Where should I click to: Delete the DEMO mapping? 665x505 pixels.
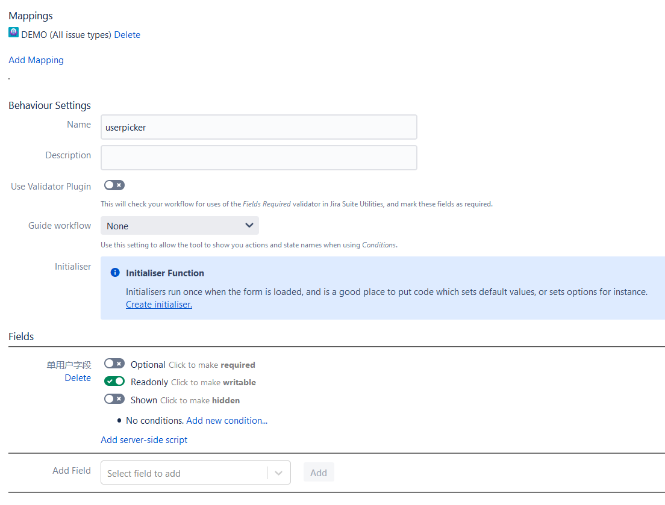127,35
